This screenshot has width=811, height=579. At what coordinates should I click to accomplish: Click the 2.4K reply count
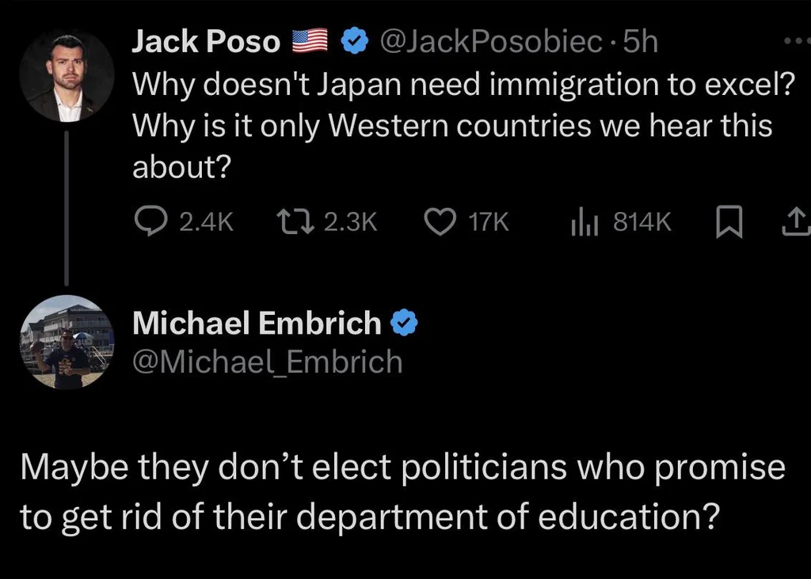[207, 221]
